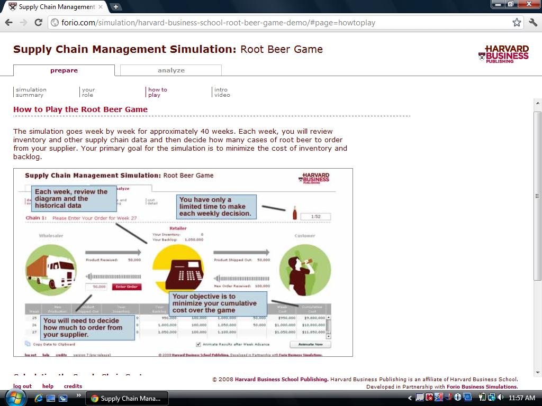Screen dimensions: 542x406
Task: Click the Harvard Business Publishing logo
Action: pos(504,54)
